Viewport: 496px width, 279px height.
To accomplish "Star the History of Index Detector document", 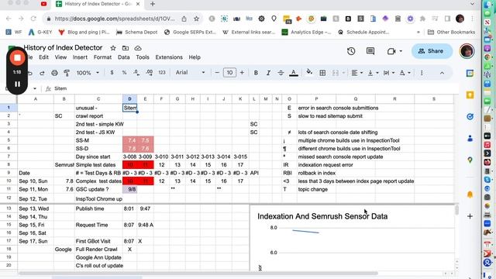I will pyautogui.click(x=113, y=48).
